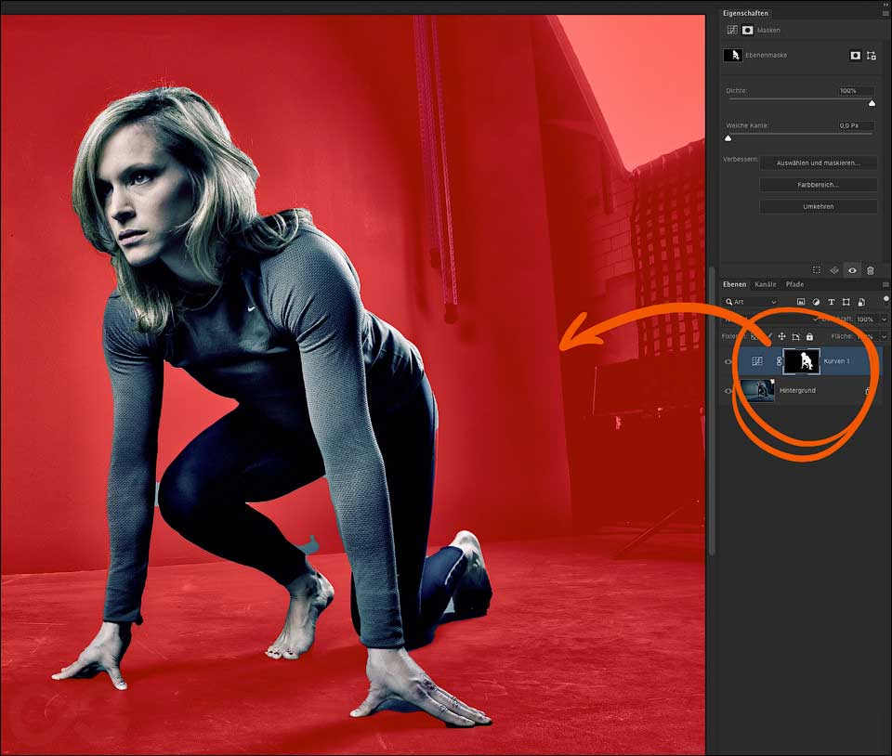Image resolution: width=892 pixels, height=756 pixels.
Task: Filter layers by smart objects icon
Action: (862, 302)
